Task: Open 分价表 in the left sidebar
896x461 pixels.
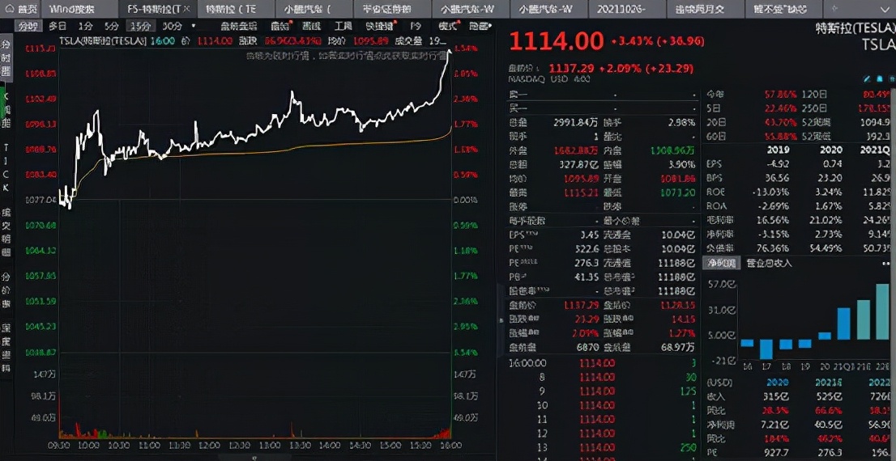Action: pyautogui.click(x=6, y=285)
